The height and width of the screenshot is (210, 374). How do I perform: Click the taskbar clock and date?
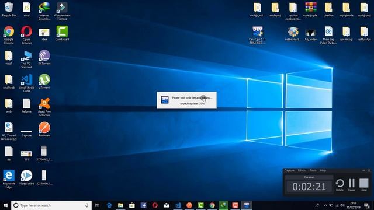click(353, 205)
